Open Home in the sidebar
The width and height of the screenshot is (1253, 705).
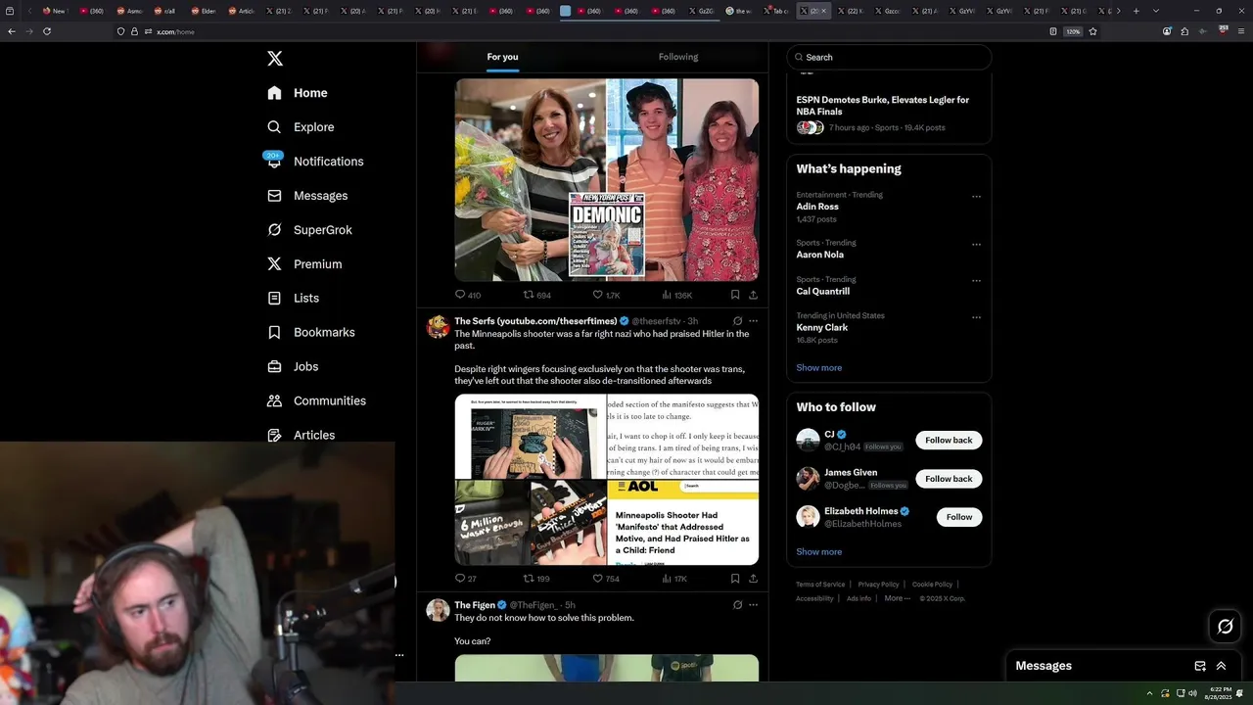298,93
